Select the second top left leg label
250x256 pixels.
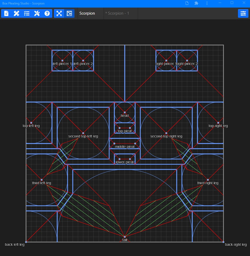(83, 136)
